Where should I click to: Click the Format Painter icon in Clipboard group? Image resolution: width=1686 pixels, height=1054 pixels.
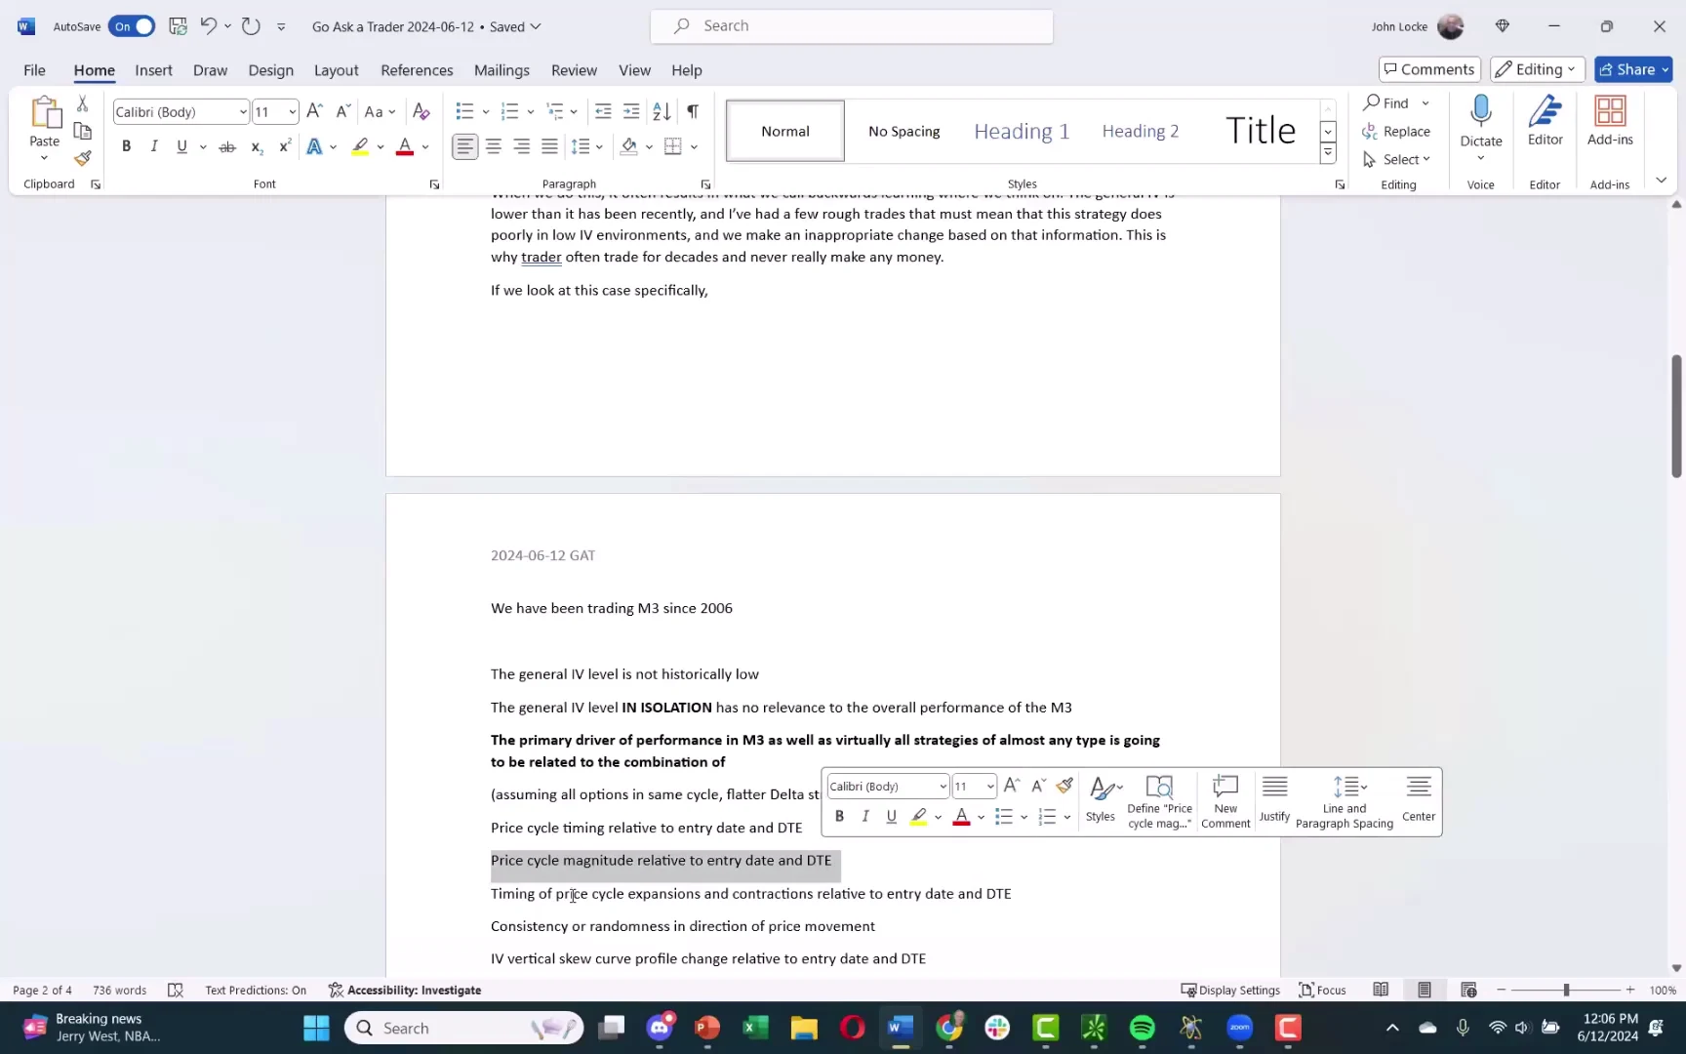(83, 157)
